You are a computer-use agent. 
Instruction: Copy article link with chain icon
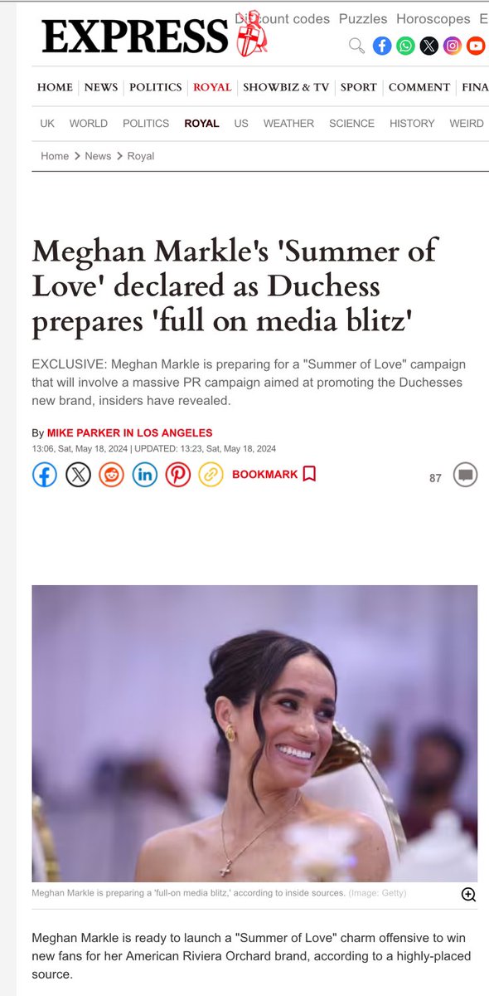(x=211, y=475)
